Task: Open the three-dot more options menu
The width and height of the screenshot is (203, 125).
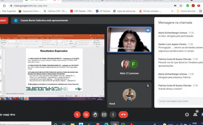Action: 113,115
